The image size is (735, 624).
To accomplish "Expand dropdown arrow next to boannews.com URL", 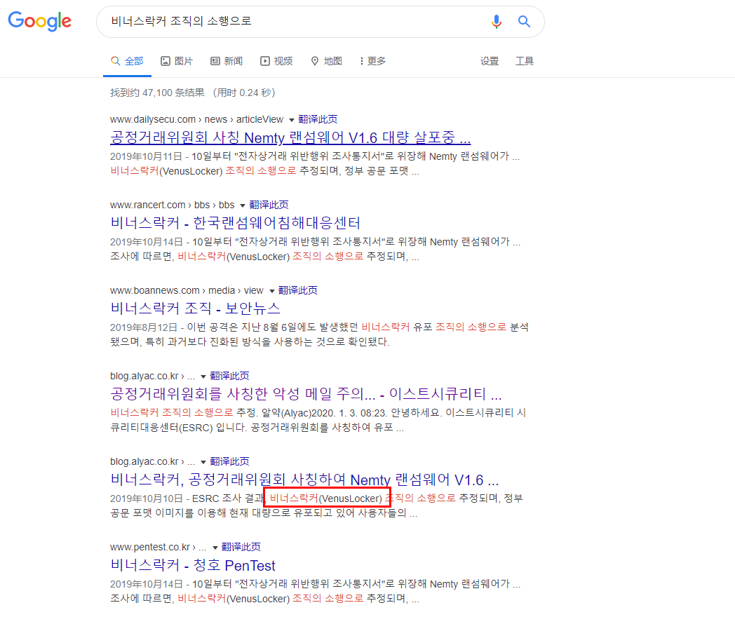I will point(272,292).
